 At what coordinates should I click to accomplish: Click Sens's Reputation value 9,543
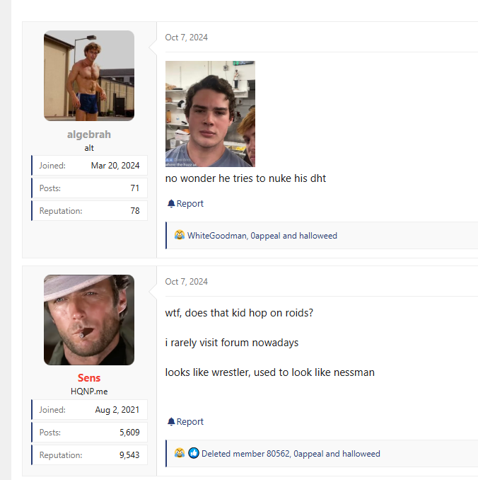[129, 455]
